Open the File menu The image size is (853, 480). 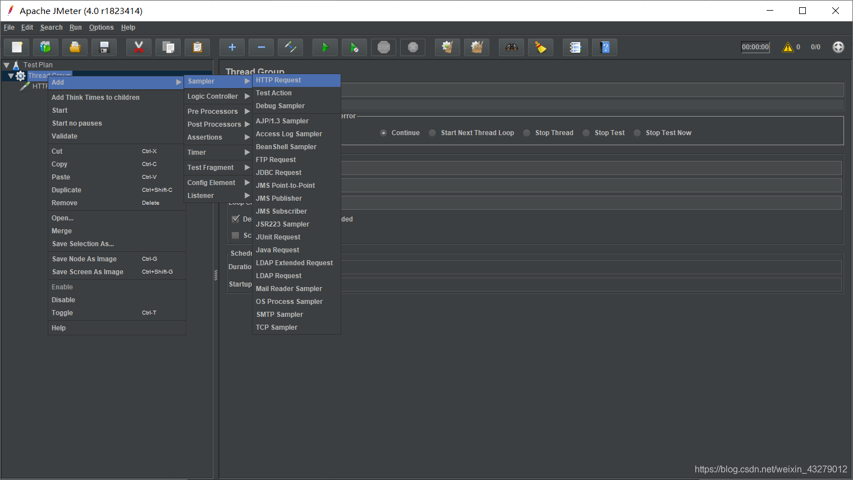coord(9,27)
